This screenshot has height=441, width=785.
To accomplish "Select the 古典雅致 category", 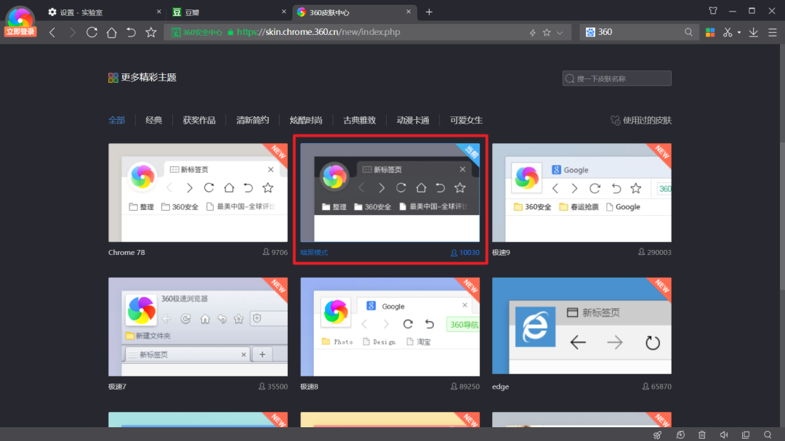I will click(360, 120).
